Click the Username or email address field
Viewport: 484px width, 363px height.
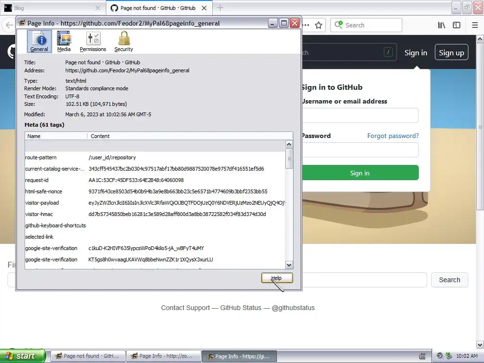360,115
